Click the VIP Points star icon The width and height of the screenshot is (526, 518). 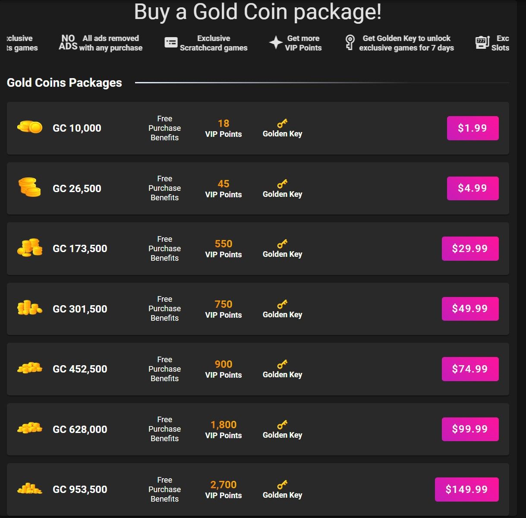pos(276,42)
